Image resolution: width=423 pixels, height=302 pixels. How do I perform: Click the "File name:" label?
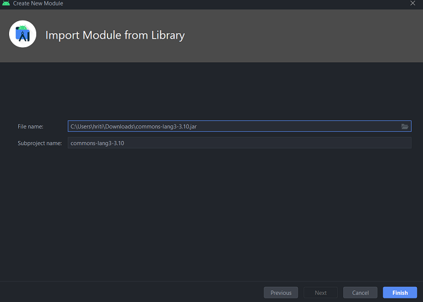(x=31, y=126)
